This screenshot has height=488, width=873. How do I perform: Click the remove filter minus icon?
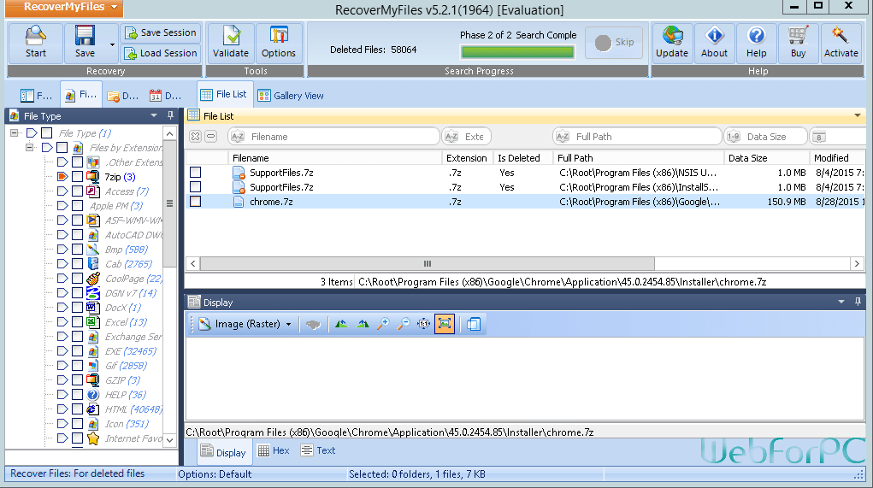pyautogui.click(x=211, y=137)
